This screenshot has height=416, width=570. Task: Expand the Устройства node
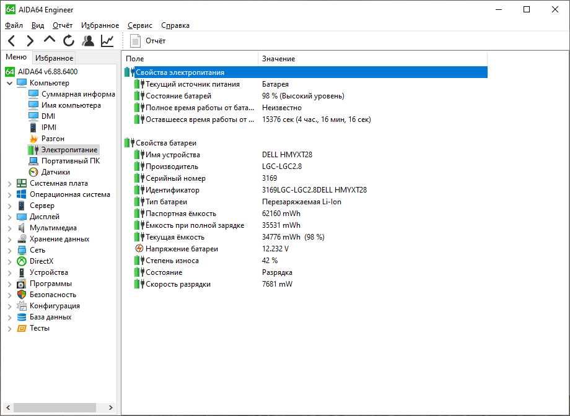click(x=10, y=273)
